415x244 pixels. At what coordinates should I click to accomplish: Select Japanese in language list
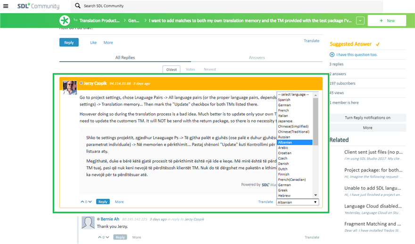285,121
